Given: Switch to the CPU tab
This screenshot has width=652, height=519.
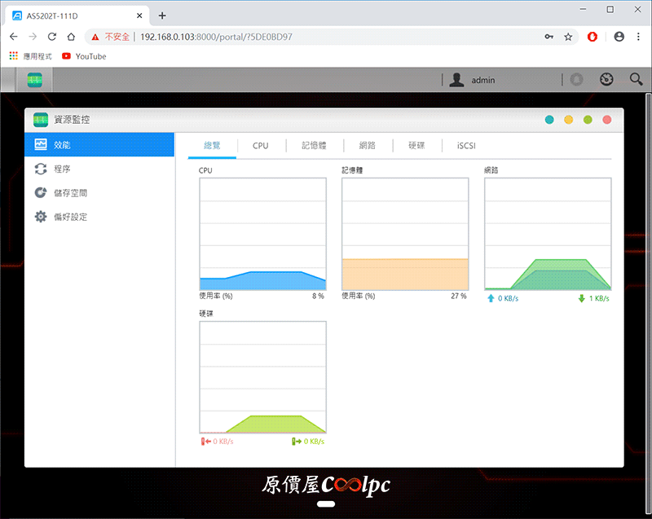Looking at the screenshot, I should [261, 146].
